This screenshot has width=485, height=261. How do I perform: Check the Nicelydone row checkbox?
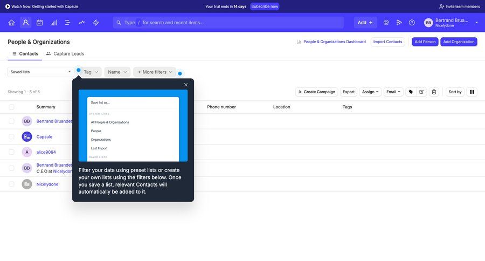click(x=11, y=184)
